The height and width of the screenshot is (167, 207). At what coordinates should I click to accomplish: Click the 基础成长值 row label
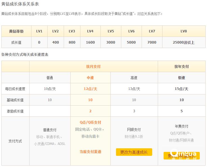(15, 100)
